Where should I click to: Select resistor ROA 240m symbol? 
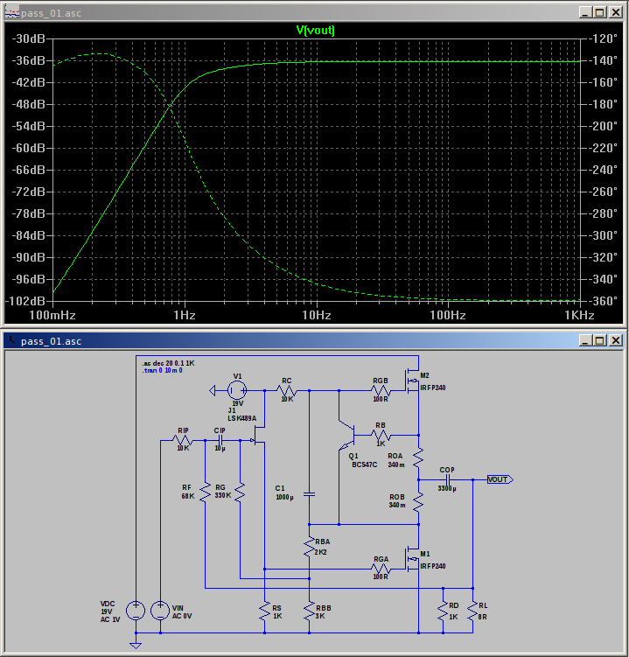pyautogui.click(x=418, y=458)
